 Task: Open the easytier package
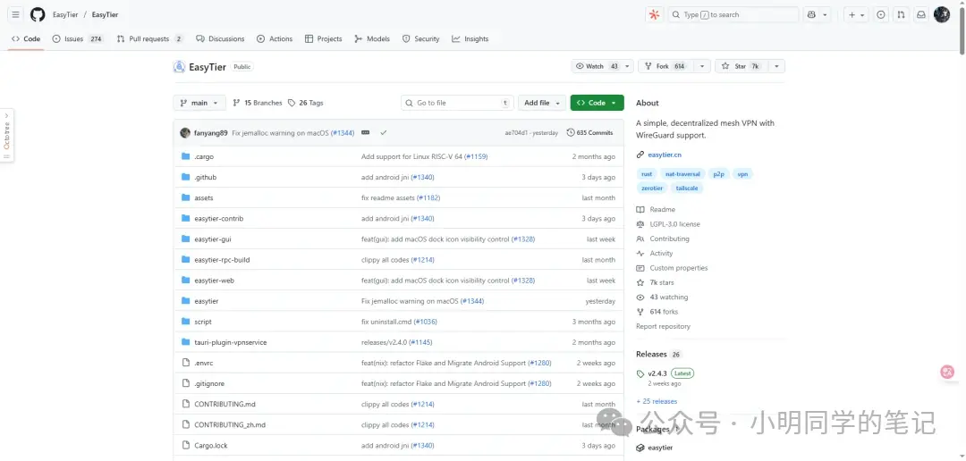660,448
